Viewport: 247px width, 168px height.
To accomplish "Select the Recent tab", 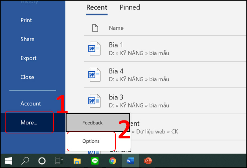I will coord(97,7).
